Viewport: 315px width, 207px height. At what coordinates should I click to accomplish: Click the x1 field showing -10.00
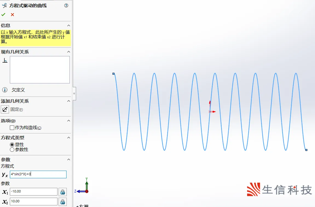tap(34, 191)
